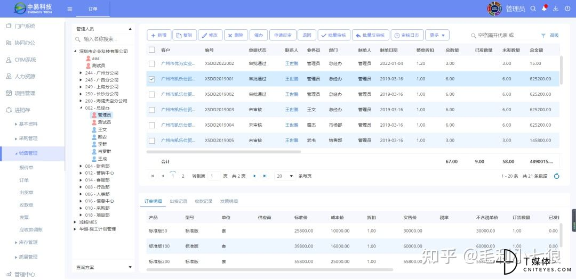Toggle the select-all checkbox in the table header
The height and width of the screenshot is (280, 576).
click(x=151, y=50)
